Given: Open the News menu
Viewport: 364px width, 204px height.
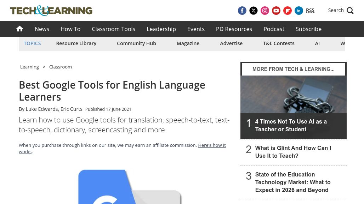Looking at the screenshot, I should (42, 29).
